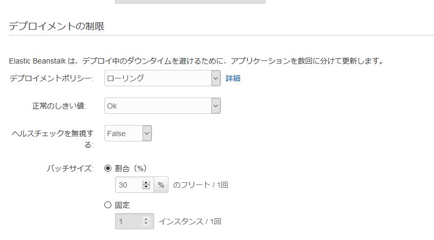Click the 正常のしきい値 label
Image resolution: width=434 pixels, height=240 pixels.
[x=59, y=106]
